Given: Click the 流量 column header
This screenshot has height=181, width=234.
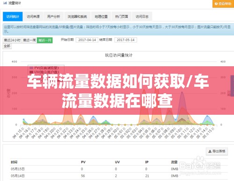Looking at the screenshot, I should [x=174, y=162].
